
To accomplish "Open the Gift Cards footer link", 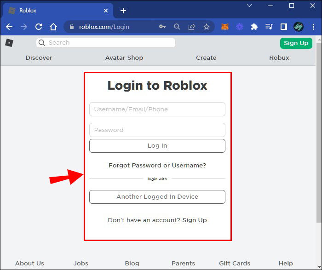I will (x=235, y=263).
